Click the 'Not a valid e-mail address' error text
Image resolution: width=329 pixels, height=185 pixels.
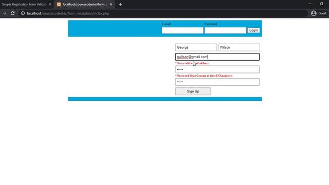[192, 63]
